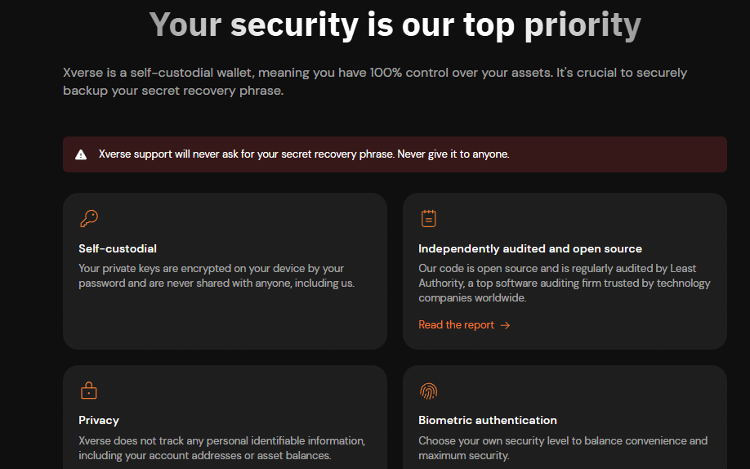Select the Independently audited and open source heading
750x469 pixels.
(x=530, y=248)
